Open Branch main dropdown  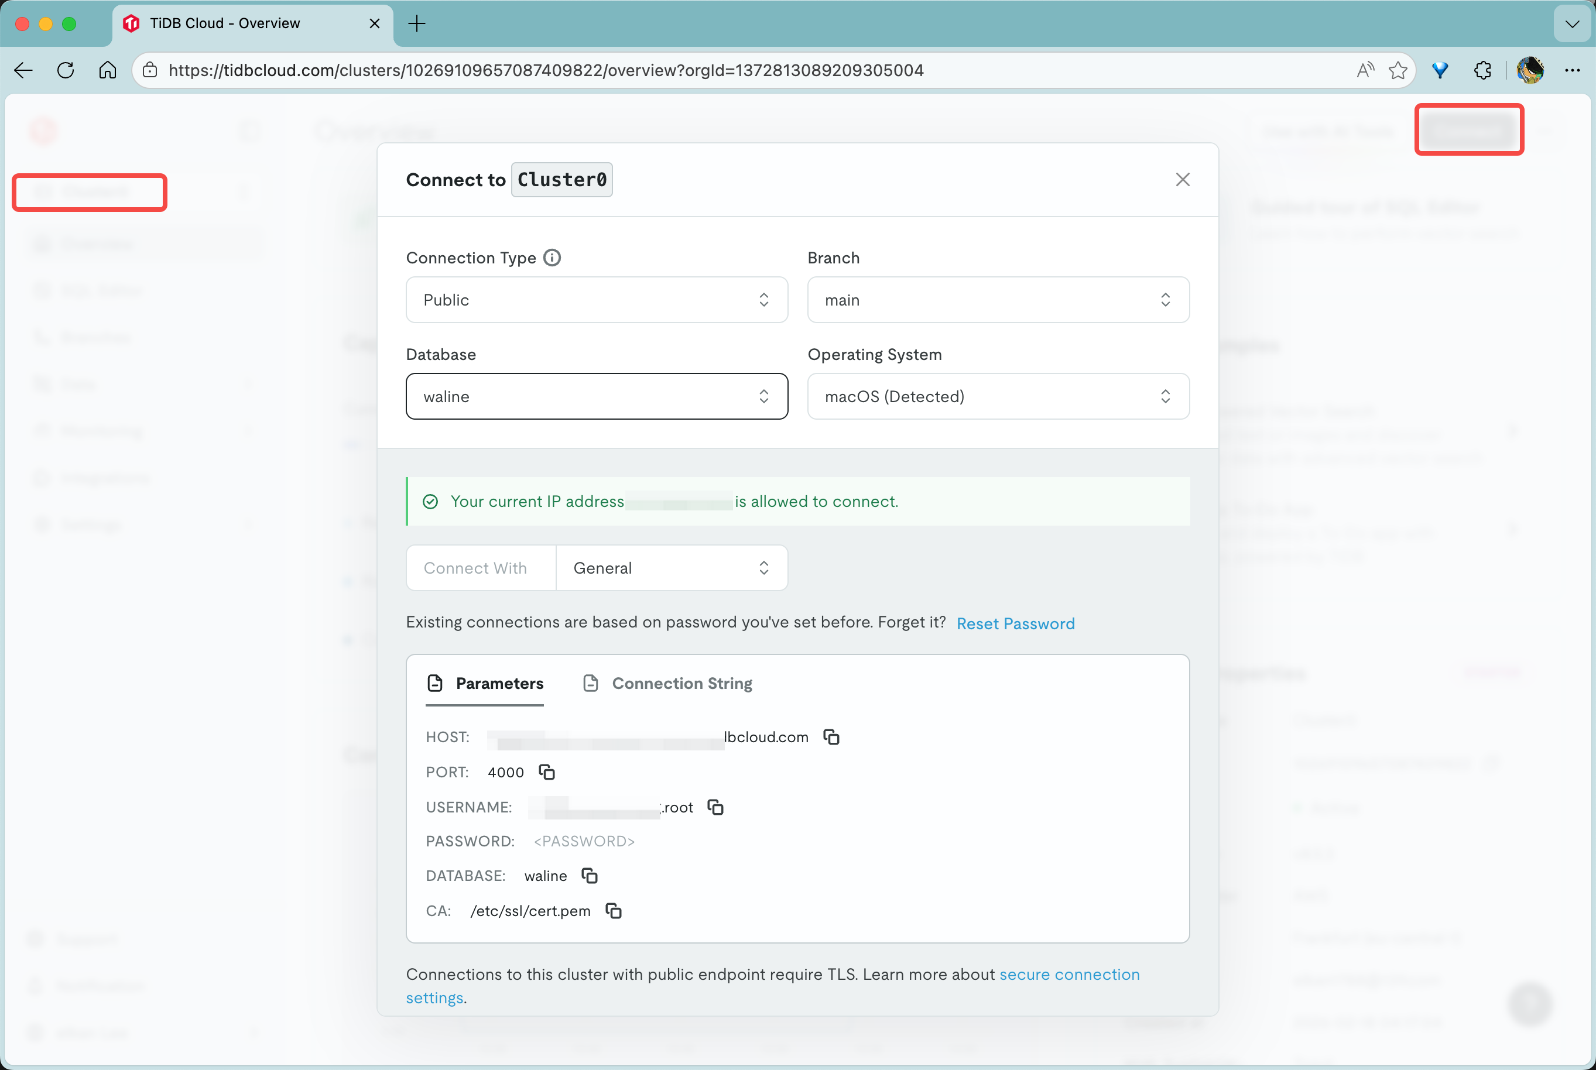[998, 300]
